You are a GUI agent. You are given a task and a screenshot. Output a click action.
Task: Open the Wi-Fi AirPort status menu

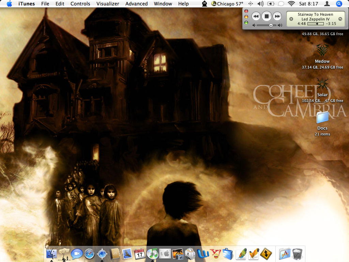pos(291,3)
